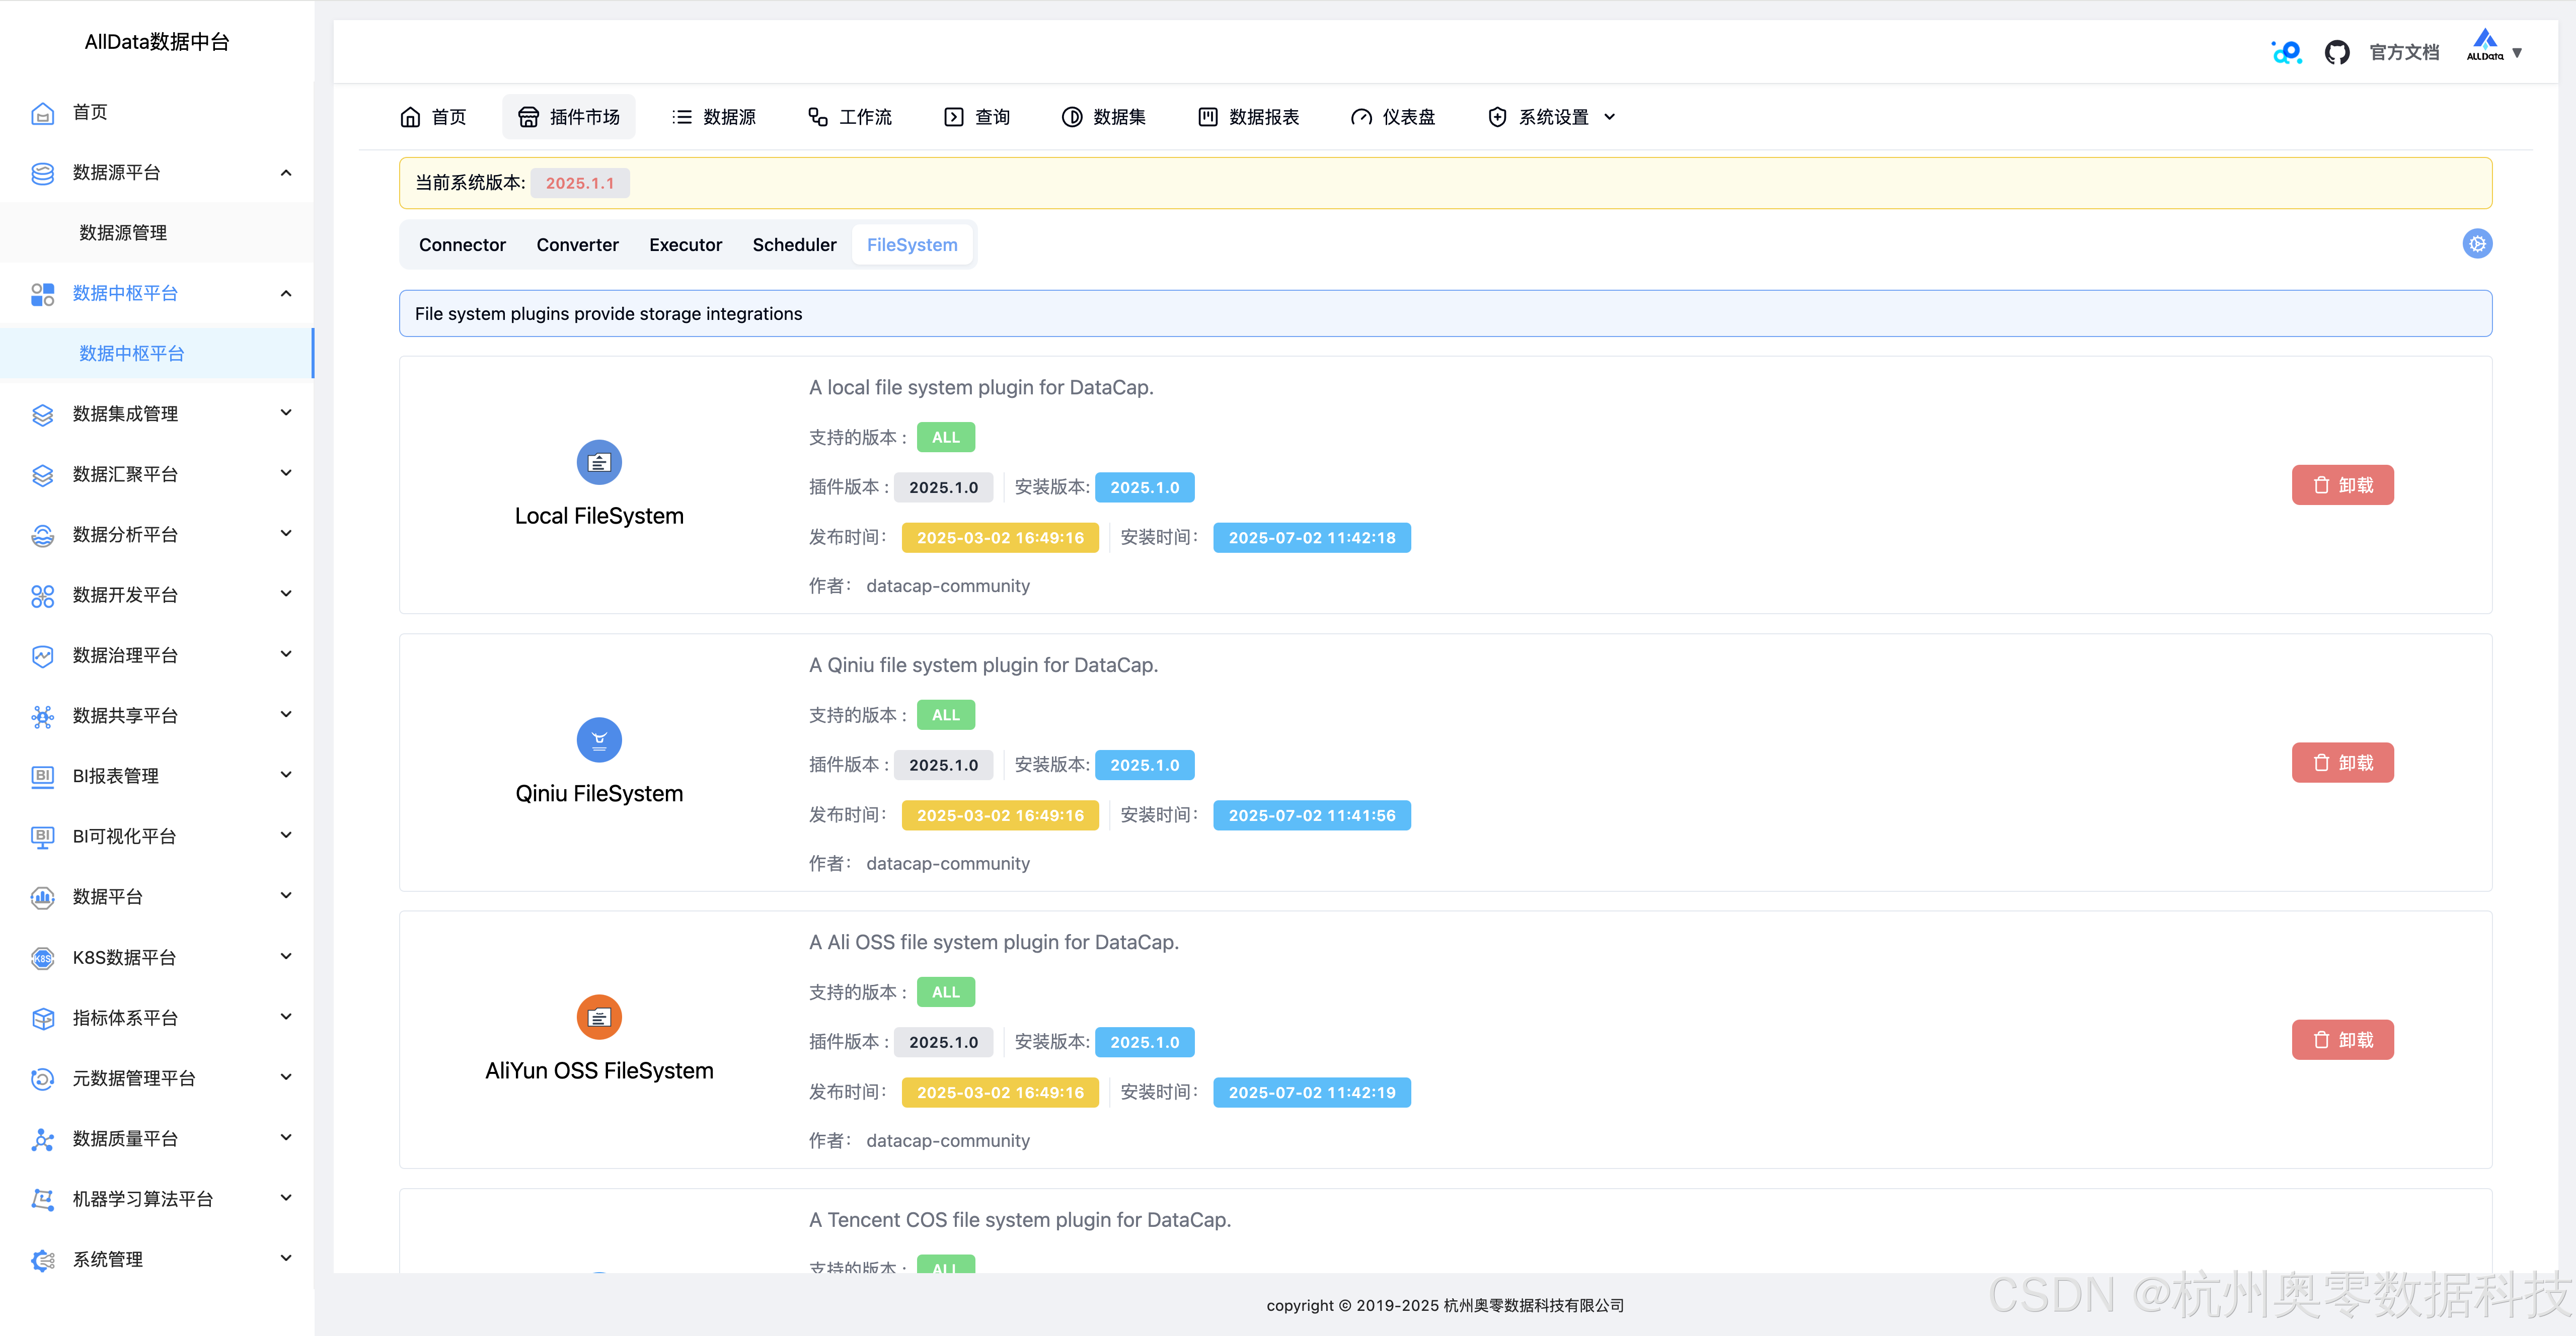Collapse the 数据源平台 menu chevron
This screenshot has height=1336, width=2576.
tap(286, 173)
